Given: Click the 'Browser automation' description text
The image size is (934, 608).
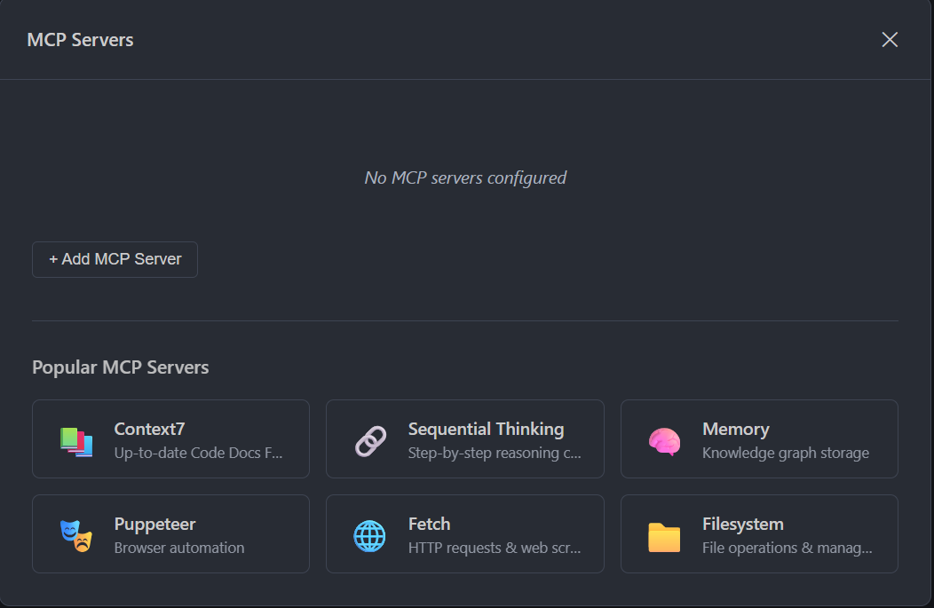Looking at the screenshot, I should (x=178, y=548).
